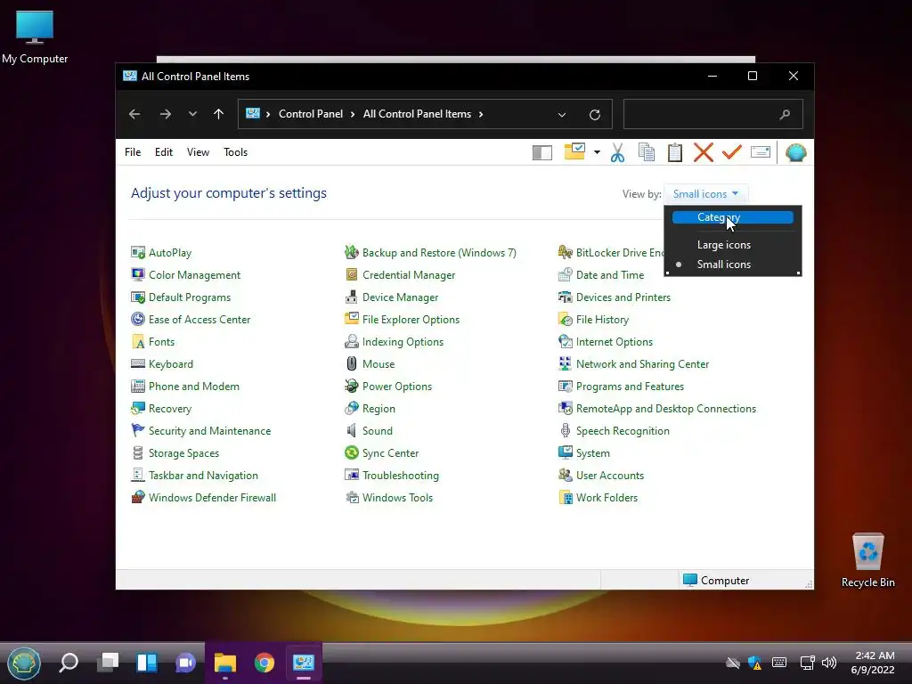Open the View menu
The width and height of the screenshot is (912, 684).
coord(198,151)
